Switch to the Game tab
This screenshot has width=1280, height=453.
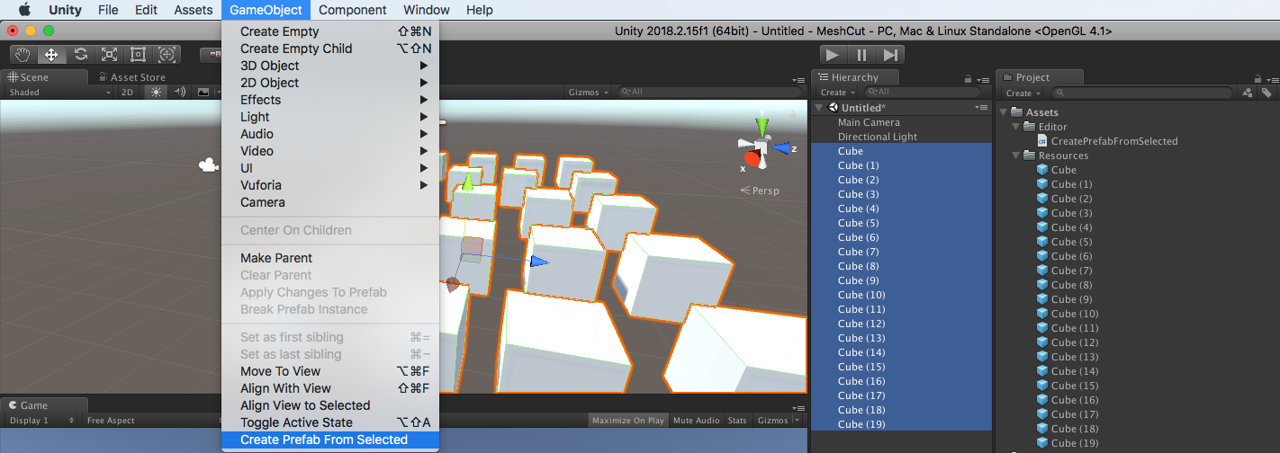point(45,405)
